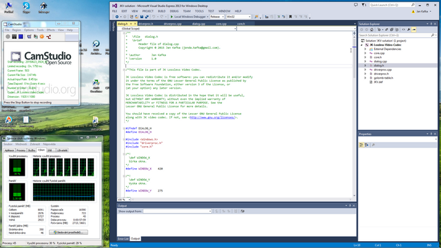This screenshot has width=441, height=248.
Task: Open the Win32 platform dropdown
Action: (238, 17)
